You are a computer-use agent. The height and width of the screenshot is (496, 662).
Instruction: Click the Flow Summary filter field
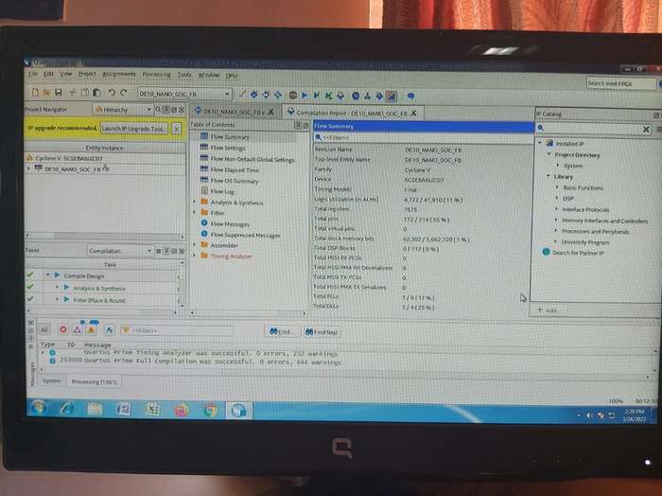point(424,138)
